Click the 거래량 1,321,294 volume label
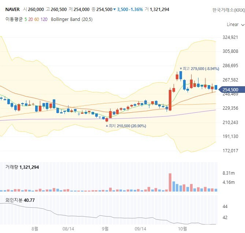The width and height of the screenshot is (245, 233). (22, 167)
